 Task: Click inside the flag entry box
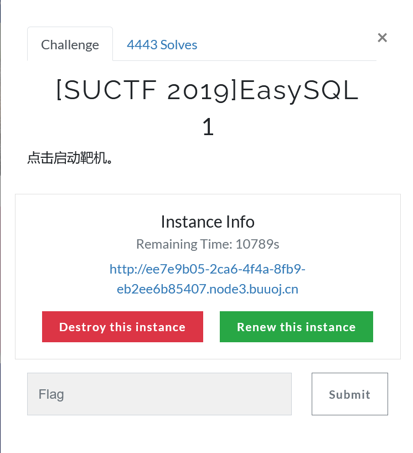pyautogui.click(x=159, y=394)
